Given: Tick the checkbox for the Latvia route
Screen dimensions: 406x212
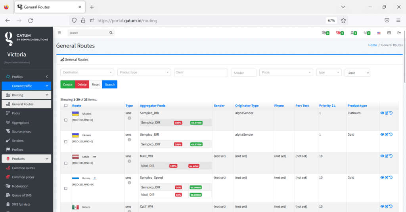Looking at the screenshot, I should pyautogui.click(x=66, y=163).
